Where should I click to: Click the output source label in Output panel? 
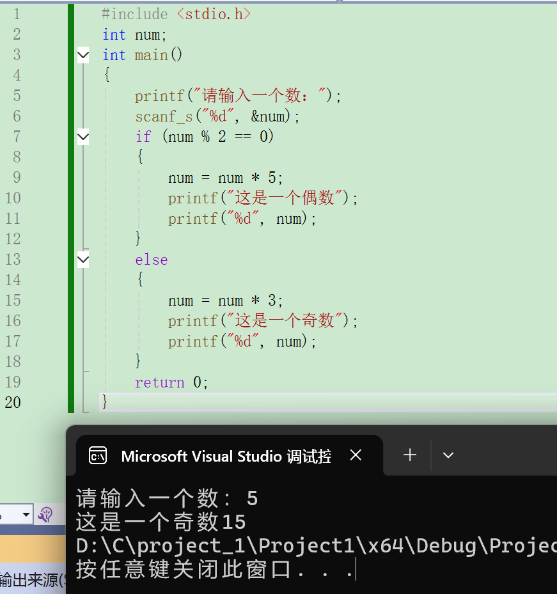coord(32,581)
